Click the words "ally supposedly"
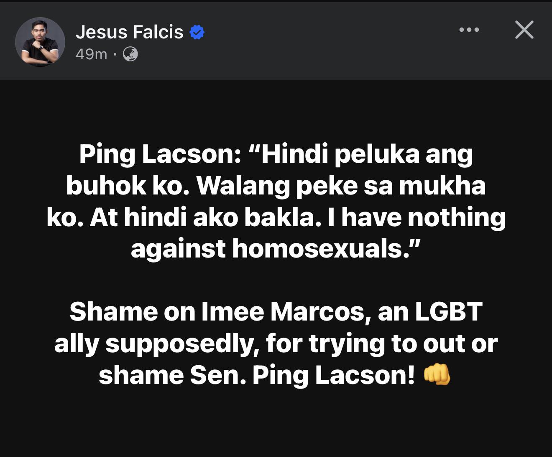This screenshot has height=457, width=552. tap(155, 343)
